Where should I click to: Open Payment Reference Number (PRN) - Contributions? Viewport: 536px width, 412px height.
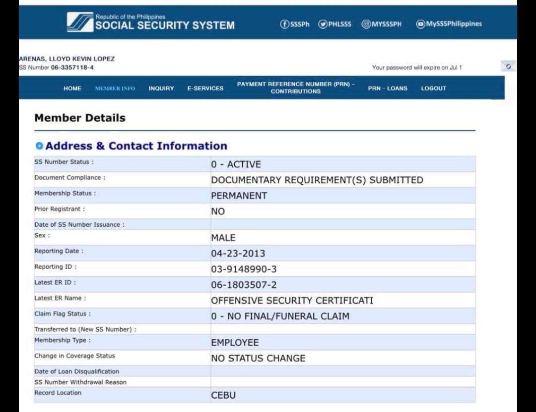pos(295,88)
